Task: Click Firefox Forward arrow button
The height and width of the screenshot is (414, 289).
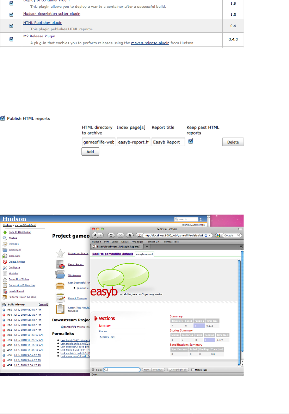Action: pyautogui.click(x=101, y=235)
